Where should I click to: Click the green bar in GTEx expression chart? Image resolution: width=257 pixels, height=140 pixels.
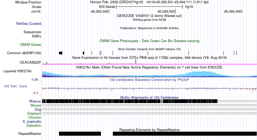[47, 63]
